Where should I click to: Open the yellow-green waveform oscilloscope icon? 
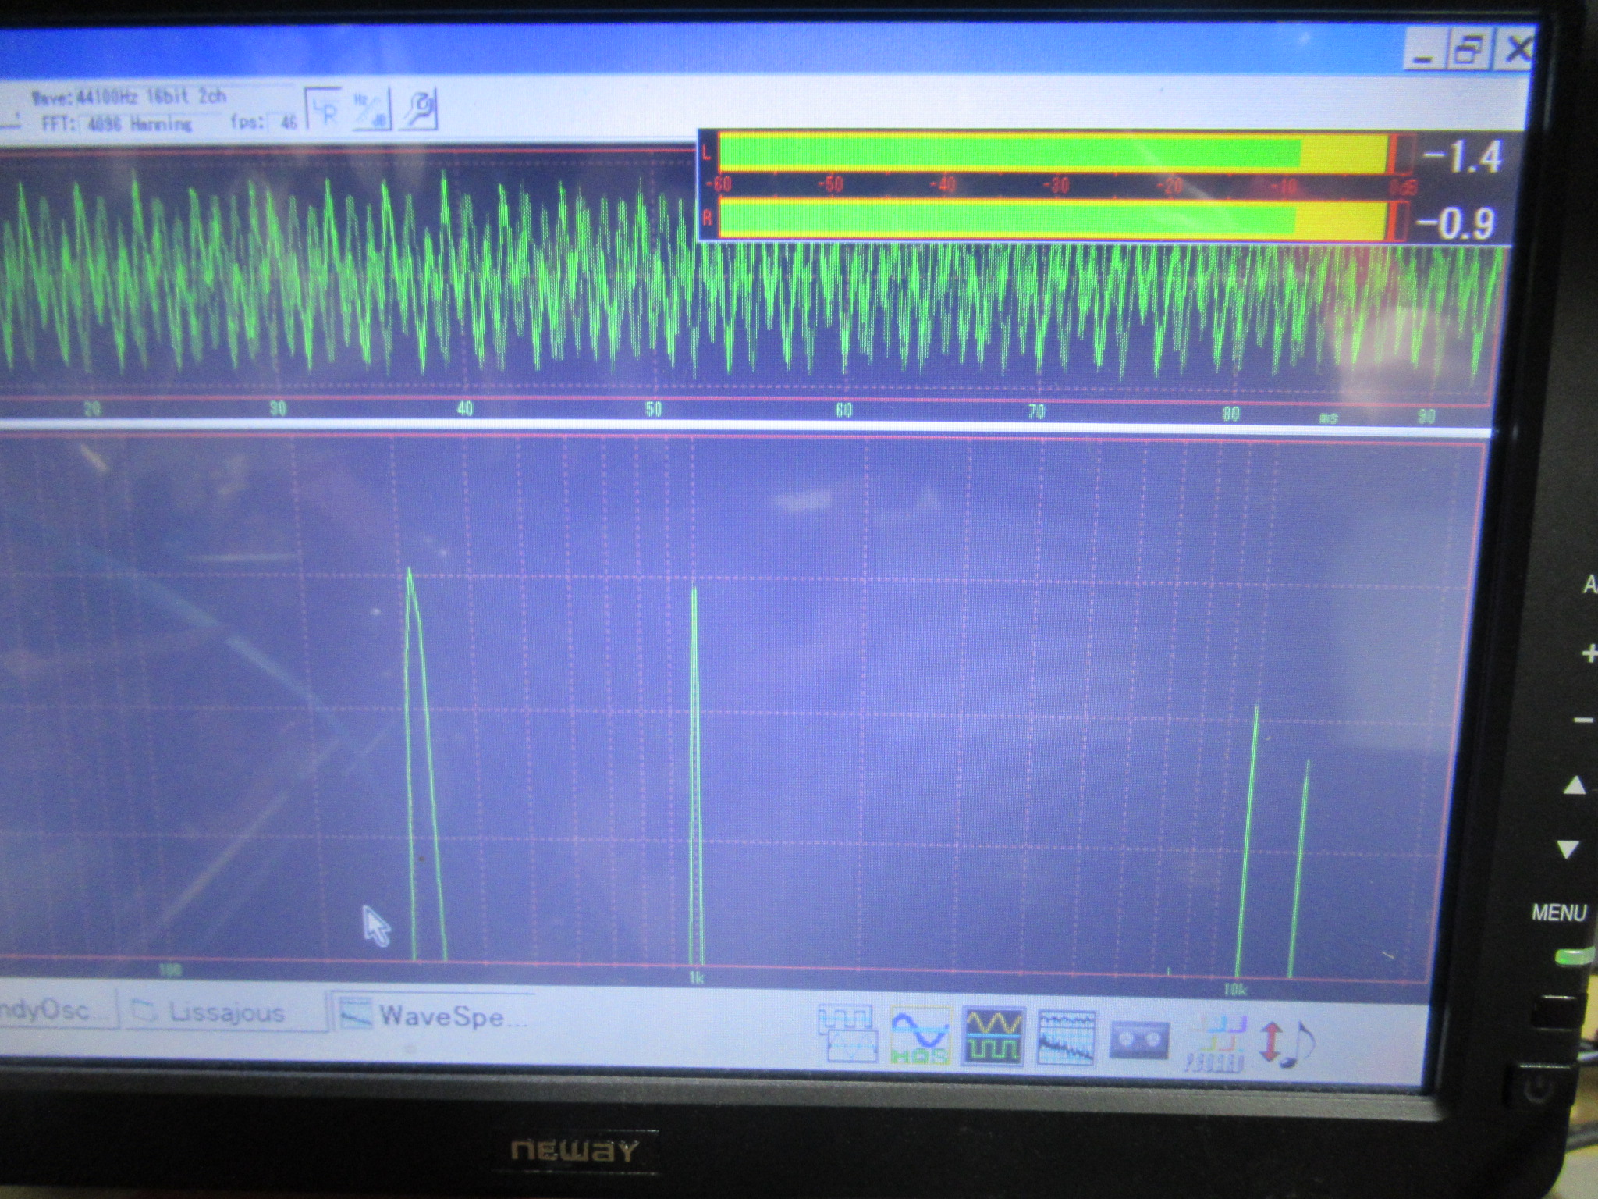993,1036
